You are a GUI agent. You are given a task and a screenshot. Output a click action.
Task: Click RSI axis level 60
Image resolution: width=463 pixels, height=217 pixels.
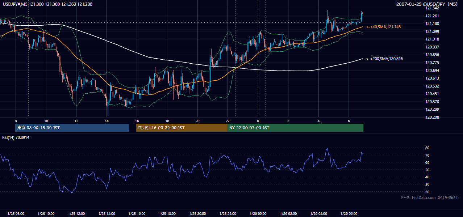(x=427, y=162)
